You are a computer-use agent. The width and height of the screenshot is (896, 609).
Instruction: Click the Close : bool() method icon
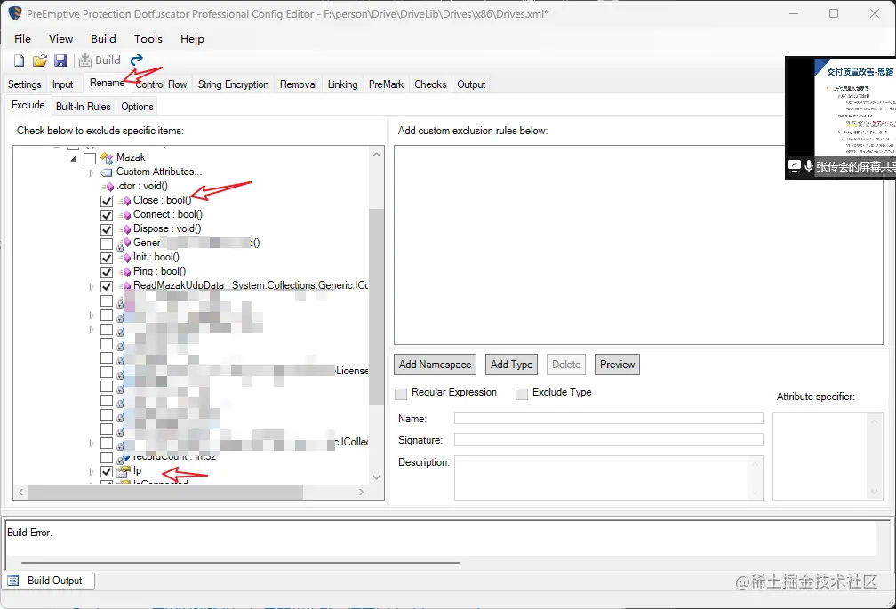point(125,201)
